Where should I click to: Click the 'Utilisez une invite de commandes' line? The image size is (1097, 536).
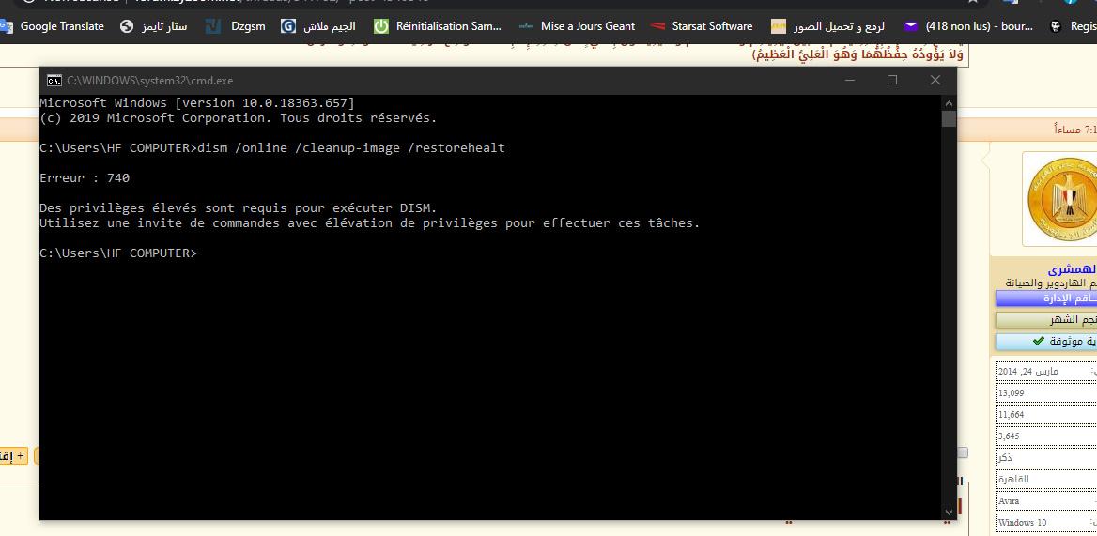coord(369,222)
